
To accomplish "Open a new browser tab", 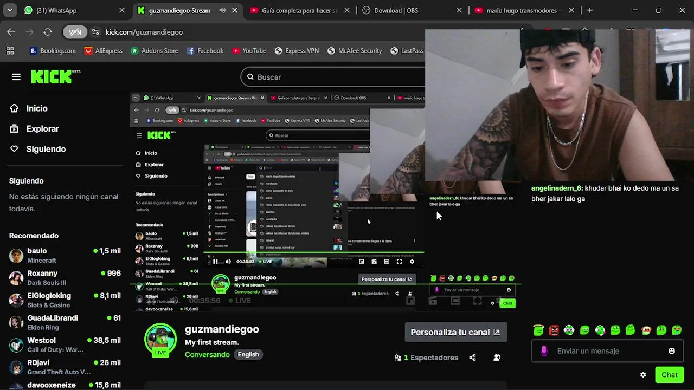I will click(x=590, y=10).
